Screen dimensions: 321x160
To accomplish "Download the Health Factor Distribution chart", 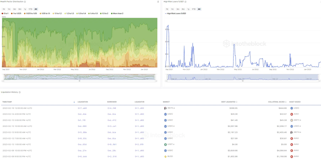I will pos(158,2).
